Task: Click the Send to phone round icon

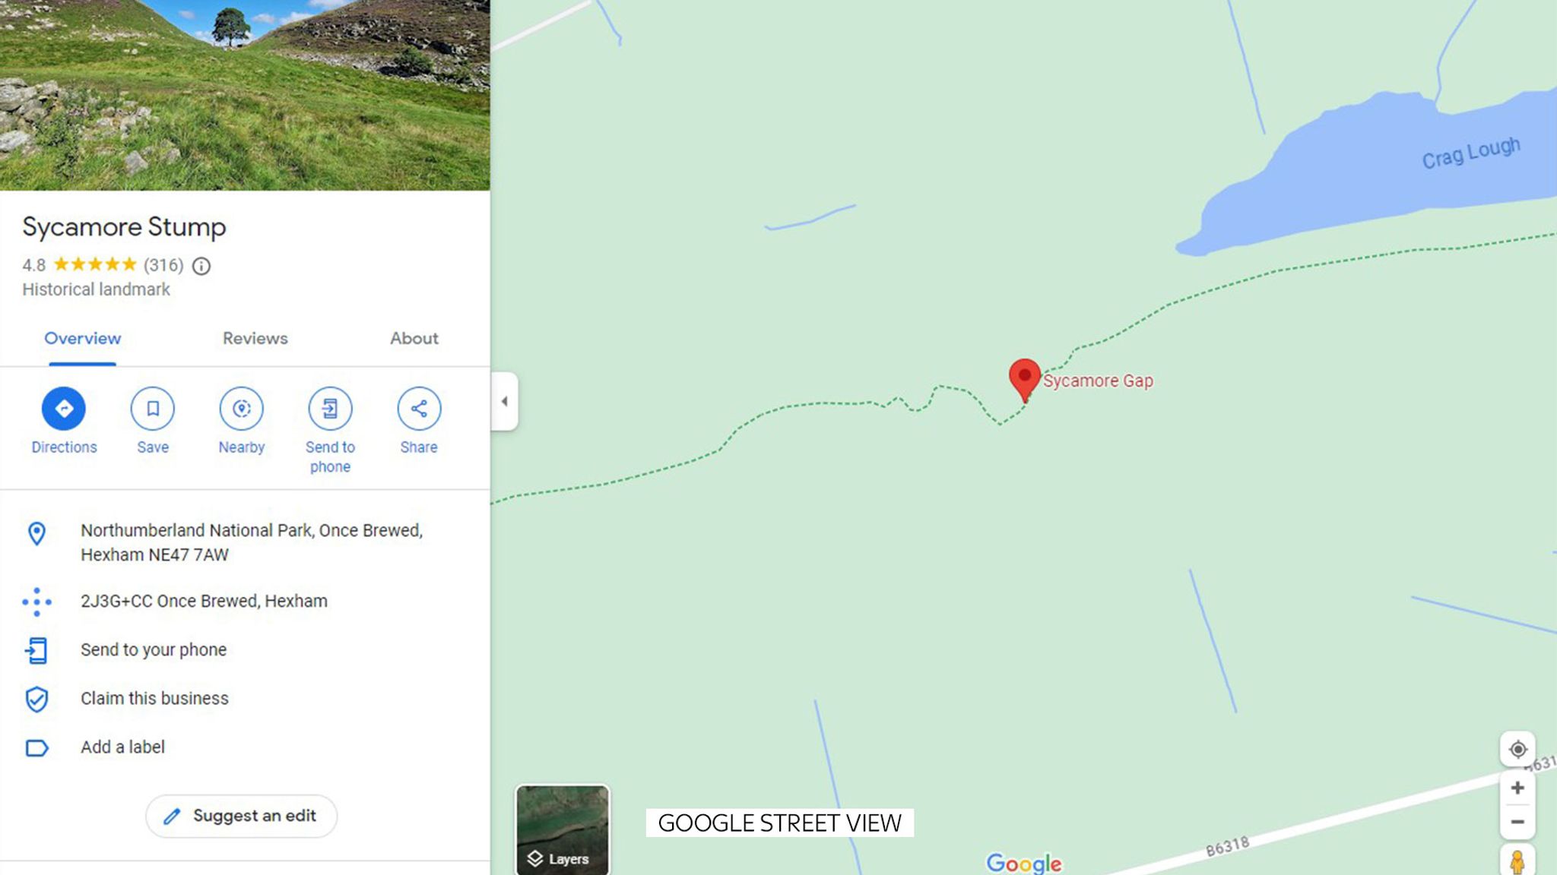Action: 330,409
